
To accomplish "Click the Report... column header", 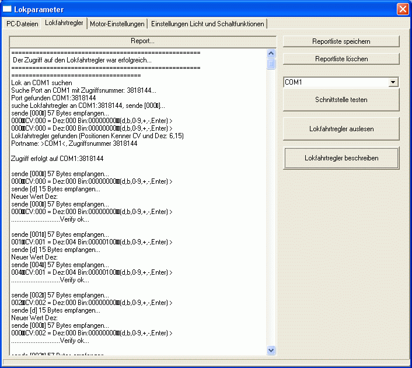I will tap(142, 41).
